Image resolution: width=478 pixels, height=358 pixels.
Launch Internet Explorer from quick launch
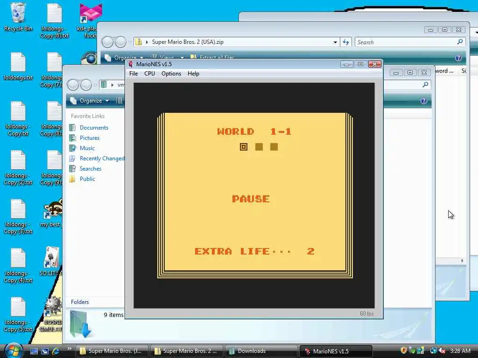click(56, 351)
